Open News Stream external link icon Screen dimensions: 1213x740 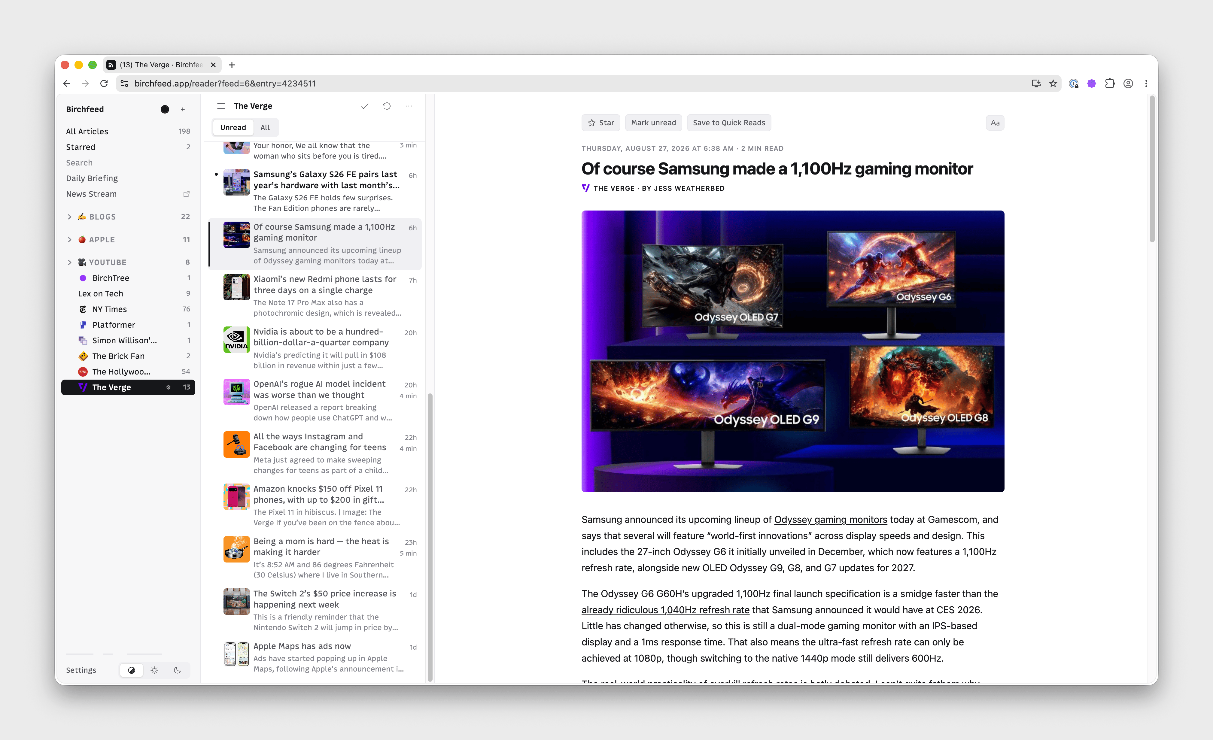(x=186, y=194)
